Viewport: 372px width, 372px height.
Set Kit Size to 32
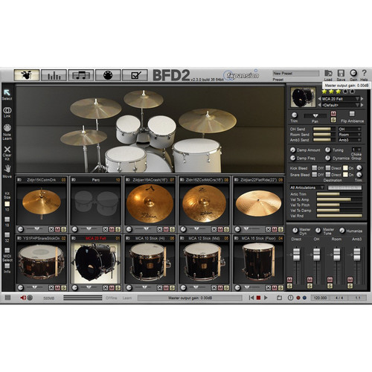[x=7, y=234]
